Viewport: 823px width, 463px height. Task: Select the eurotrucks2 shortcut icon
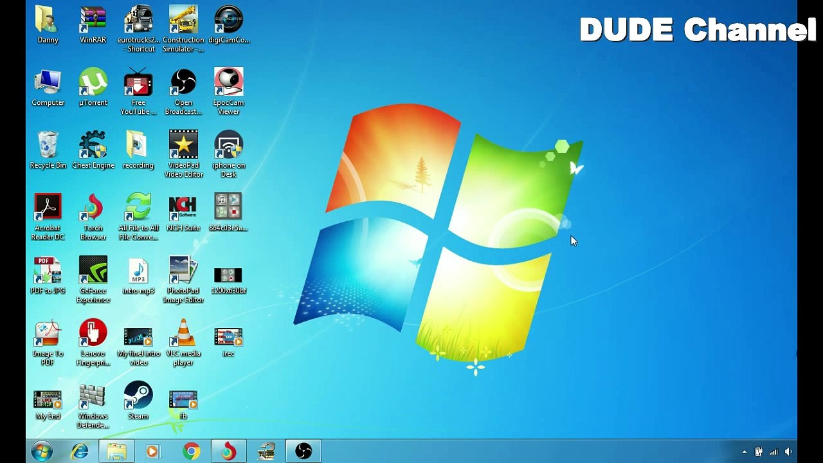pos(138,29)
